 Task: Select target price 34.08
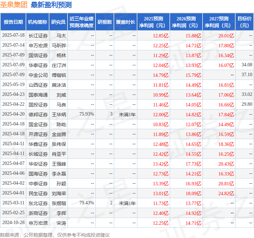pos(247,65)
